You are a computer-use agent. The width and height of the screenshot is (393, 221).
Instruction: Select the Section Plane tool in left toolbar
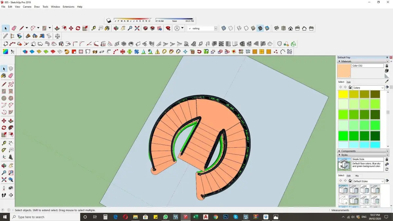coord(11,195)
